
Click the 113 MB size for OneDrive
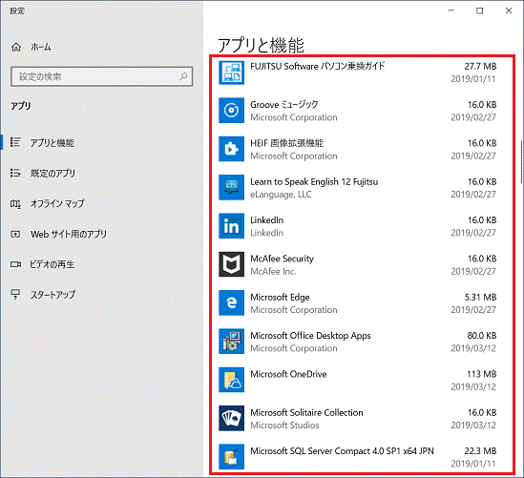click(x=482, y=374)
